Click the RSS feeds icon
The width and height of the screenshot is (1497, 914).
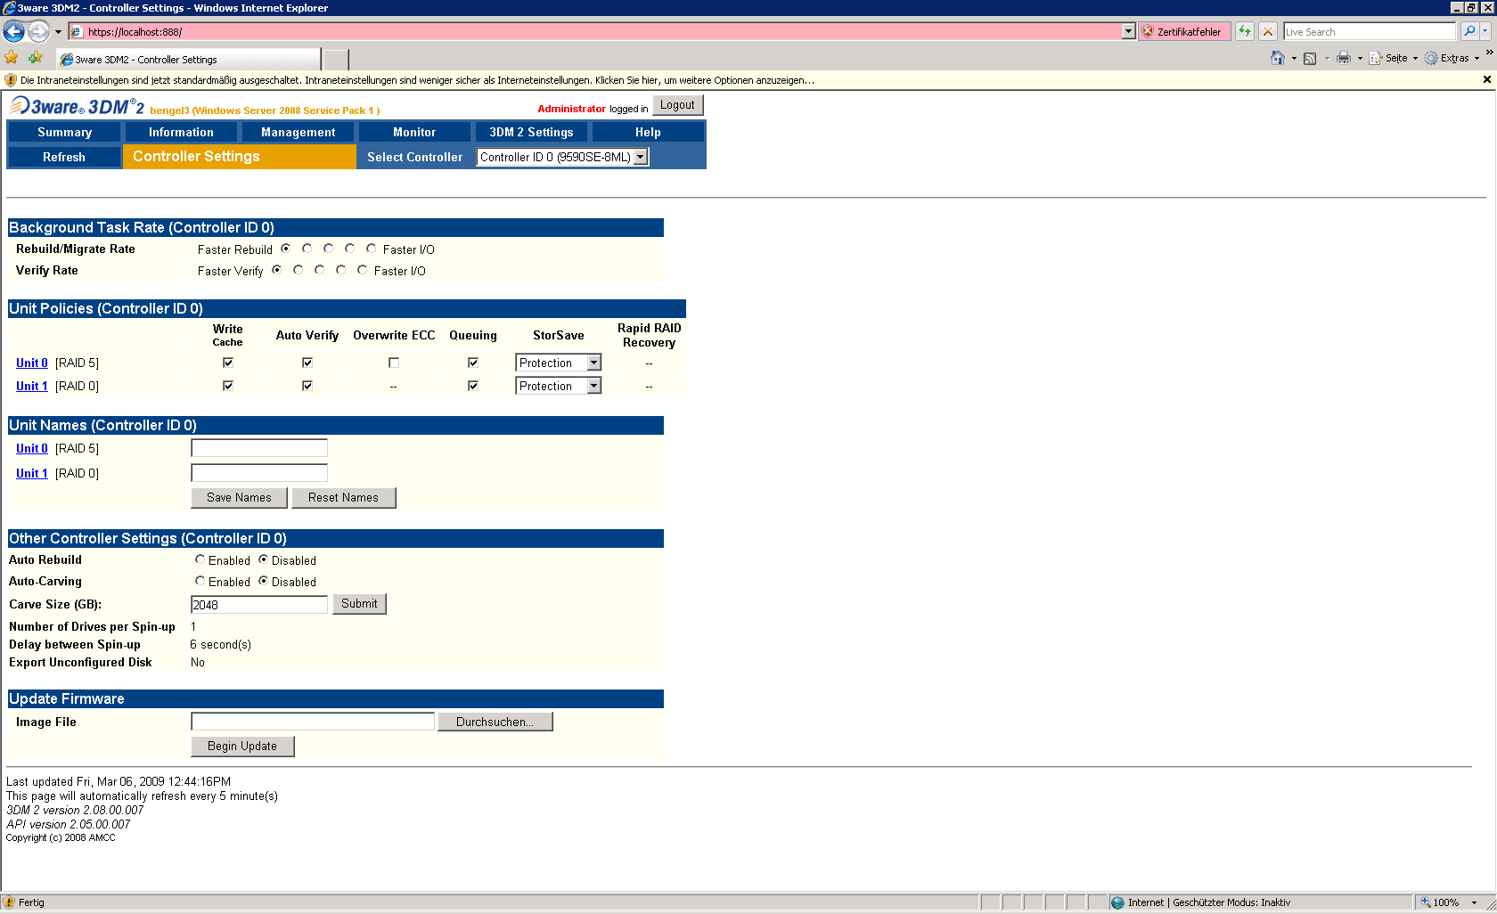[1310, 58]
